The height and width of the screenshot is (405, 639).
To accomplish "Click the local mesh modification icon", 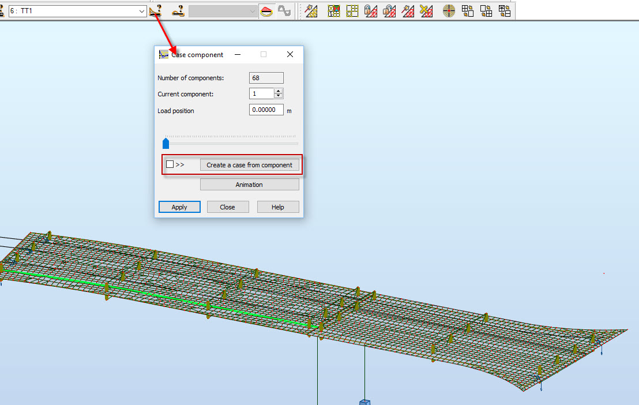I will click(x=352, y=10).
